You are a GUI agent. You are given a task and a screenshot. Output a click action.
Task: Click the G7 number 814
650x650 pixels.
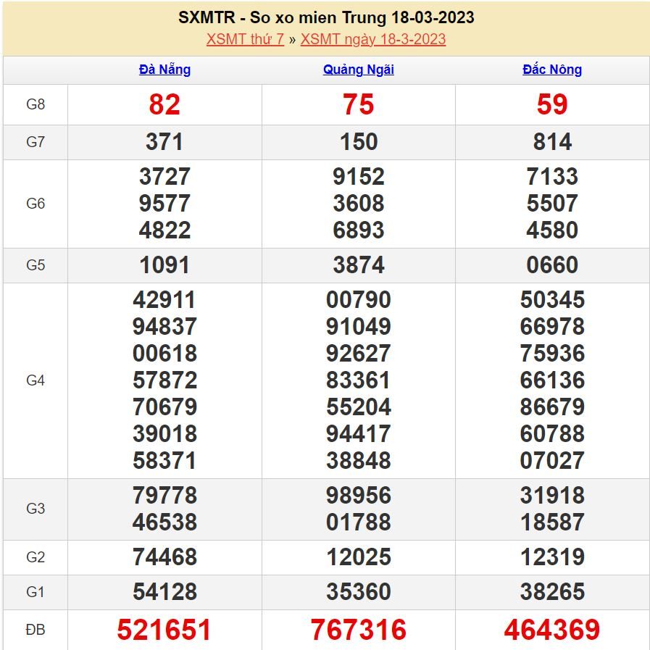click(552, 142)
